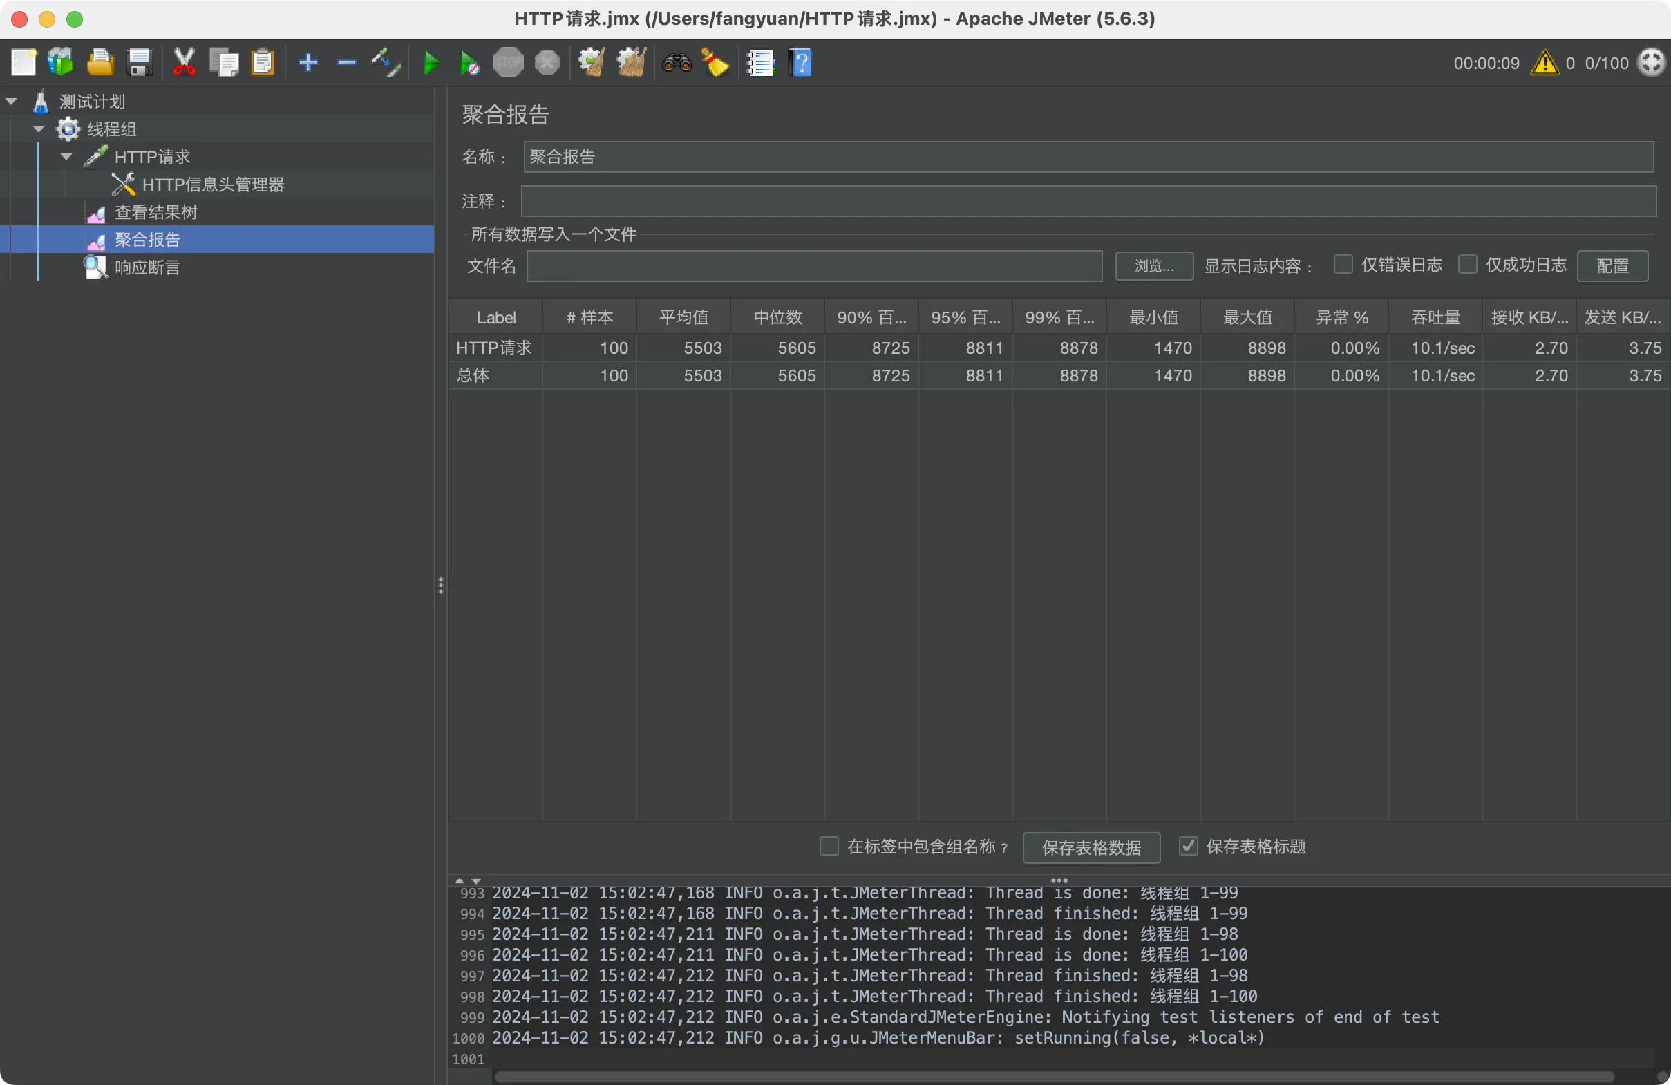Enable the 仅成功日志 checkbox
Image resolution: width=1671 pixels, height=1085 pixels.
coord(1467,265)
